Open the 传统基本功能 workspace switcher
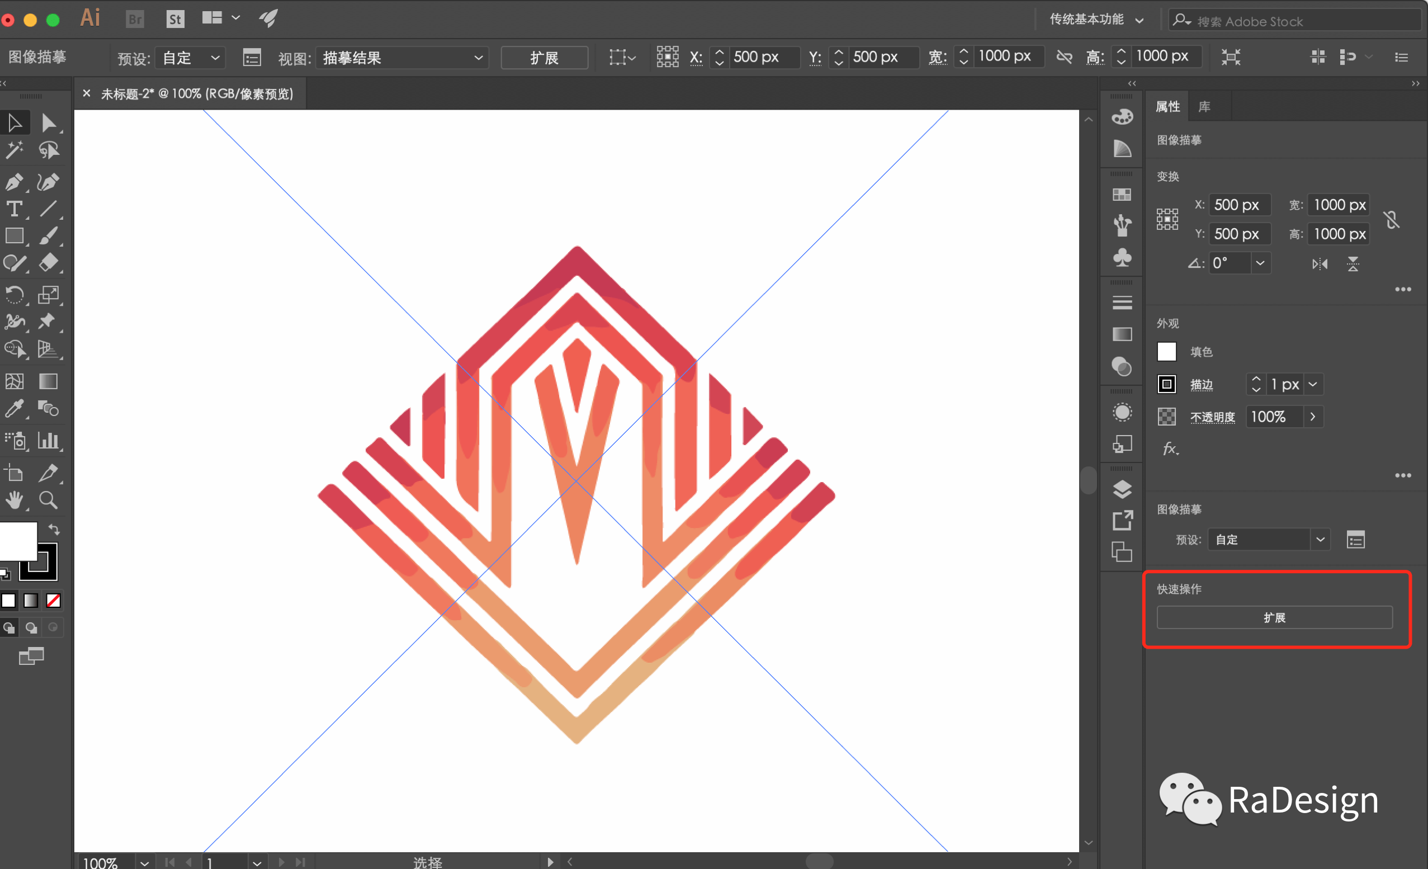 tap(1096, 20)
